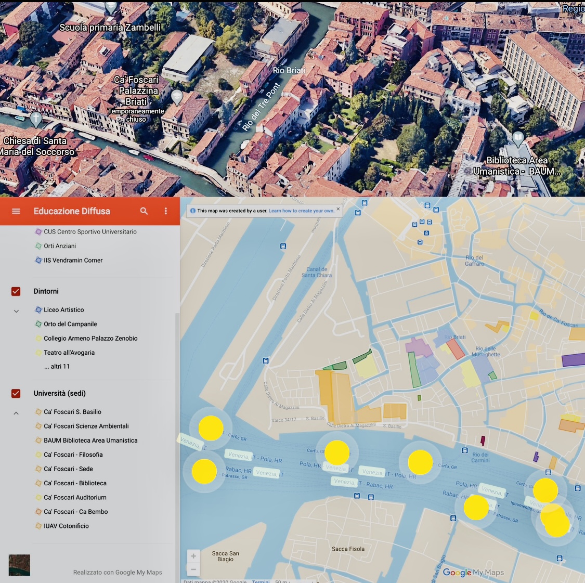Click the search magnifier icon
The image size is (585, 583).
coord(144,211)
